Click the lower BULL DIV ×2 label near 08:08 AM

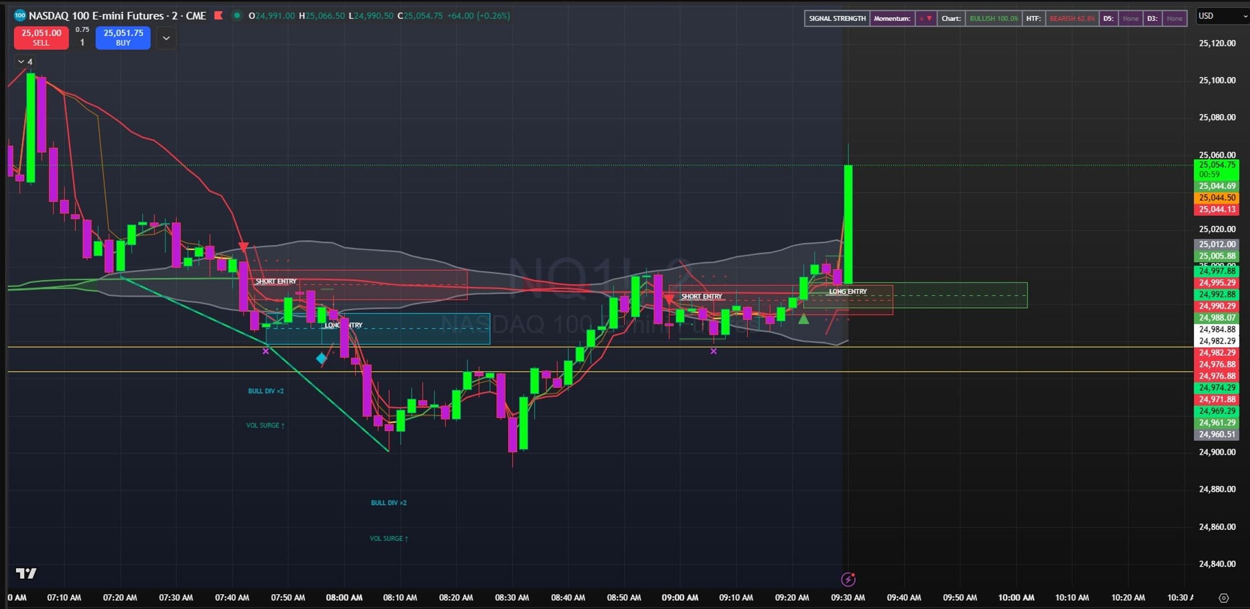click(389, 503)
